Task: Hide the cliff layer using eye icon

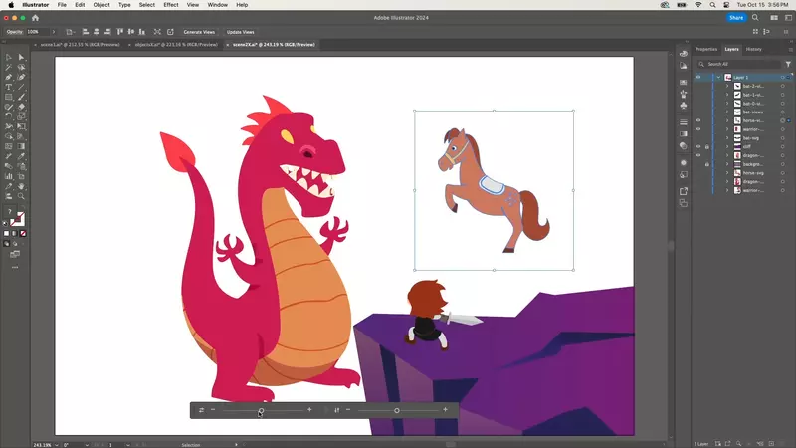Action: point(697,146)
